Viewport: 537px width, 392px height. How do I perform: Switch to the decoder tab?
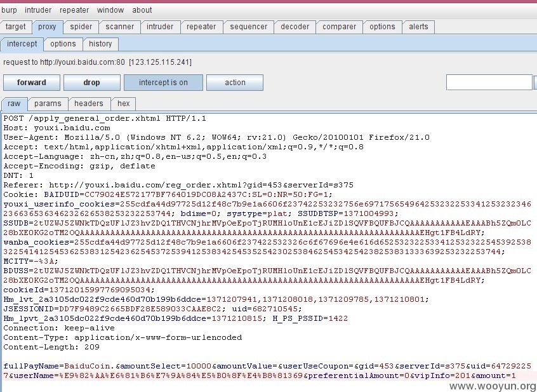pyautogui.click(x=295, y=27)
